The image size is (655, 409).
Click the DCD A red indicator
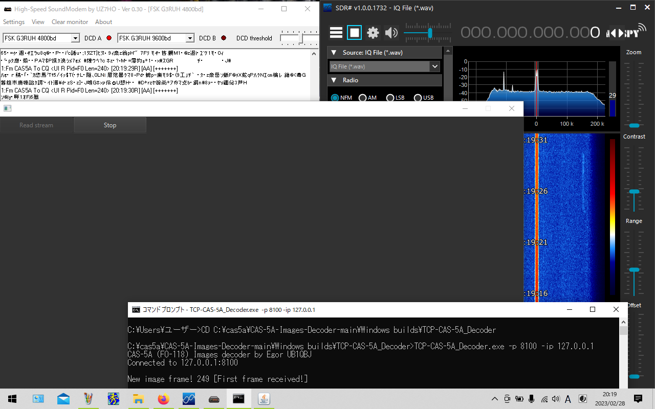(x=108, y=38)
